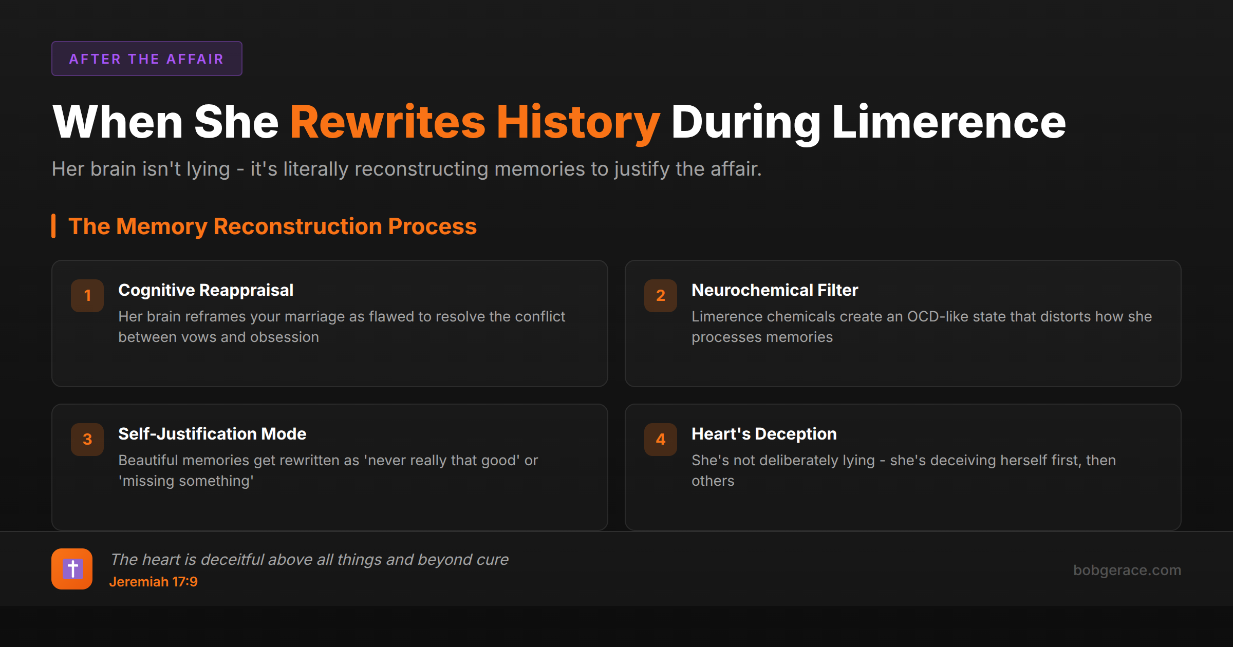Expand the Neurochemical Filter card

903,323
